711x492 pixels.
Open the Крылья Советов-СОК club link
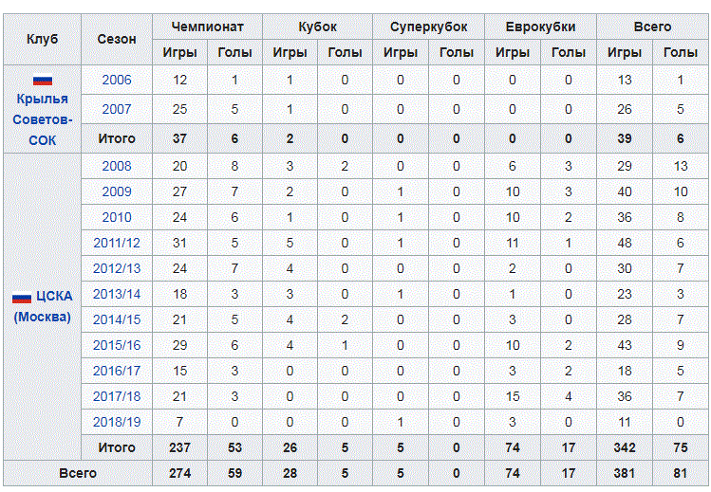[x=42, y=119]
